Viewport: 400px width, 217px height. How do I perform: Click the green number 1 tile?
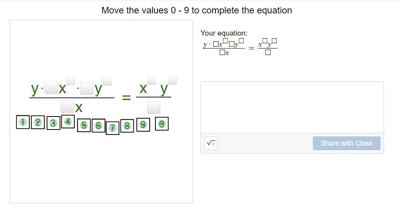[x=23, y=122]
